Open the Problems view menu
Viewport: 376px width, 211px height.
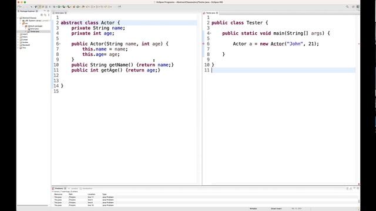351,189
